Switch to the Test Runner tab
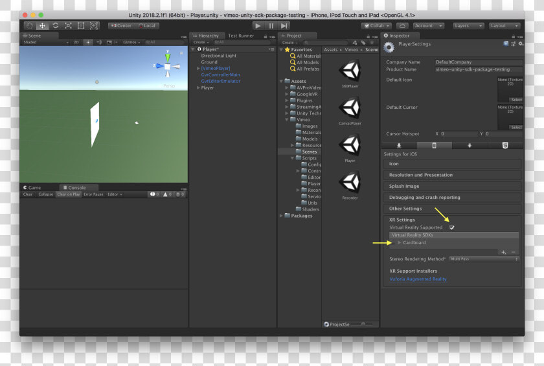 241,36
